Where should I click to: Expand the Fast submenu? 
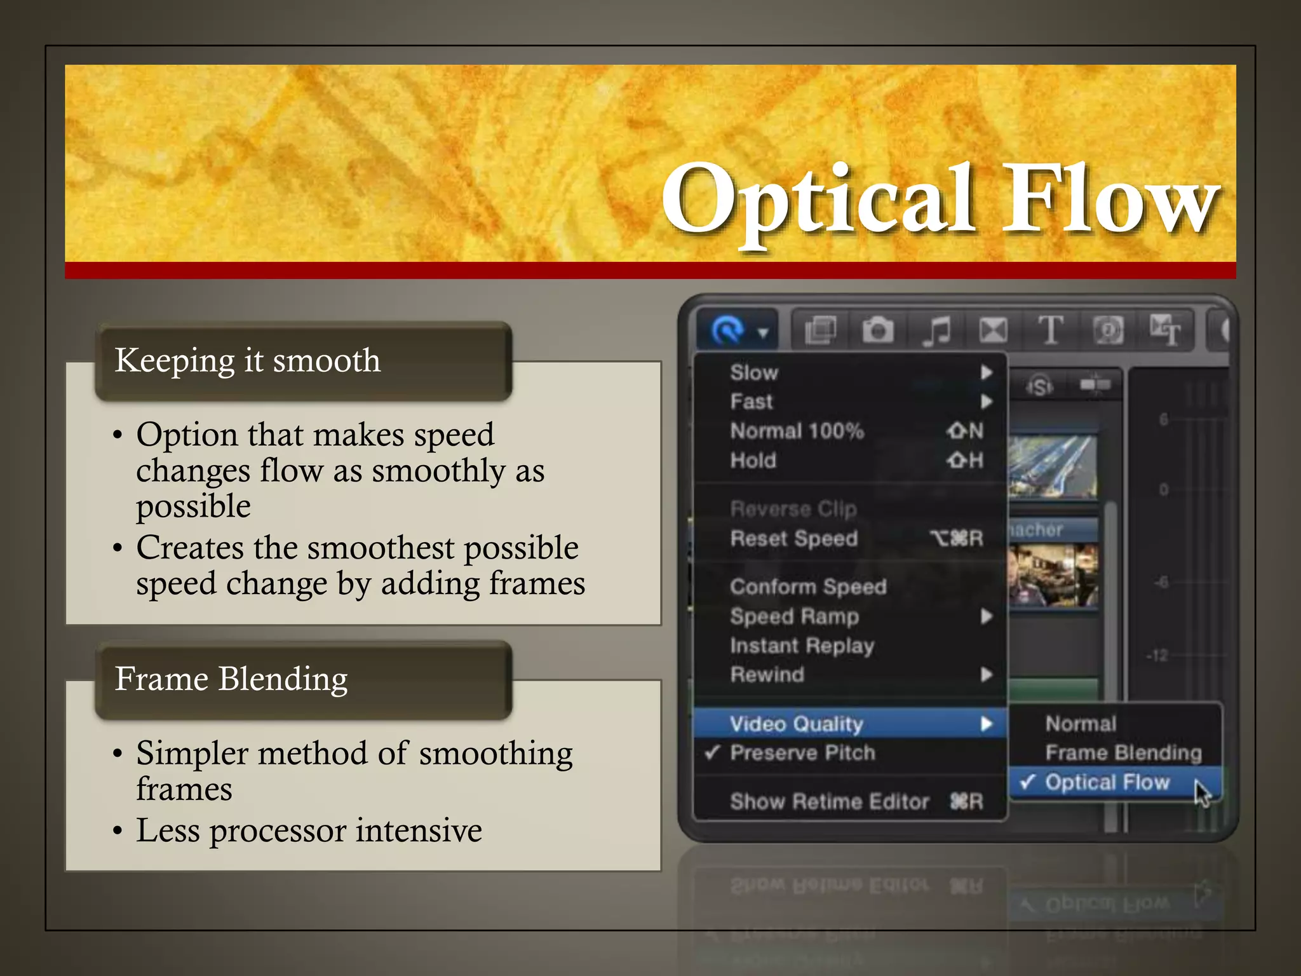pyautogui.click(x=851, y=402)
